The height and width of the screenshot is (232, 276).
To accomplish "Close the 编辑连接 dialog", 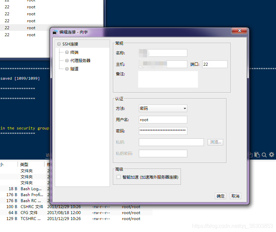I will [x=239, y=31].
